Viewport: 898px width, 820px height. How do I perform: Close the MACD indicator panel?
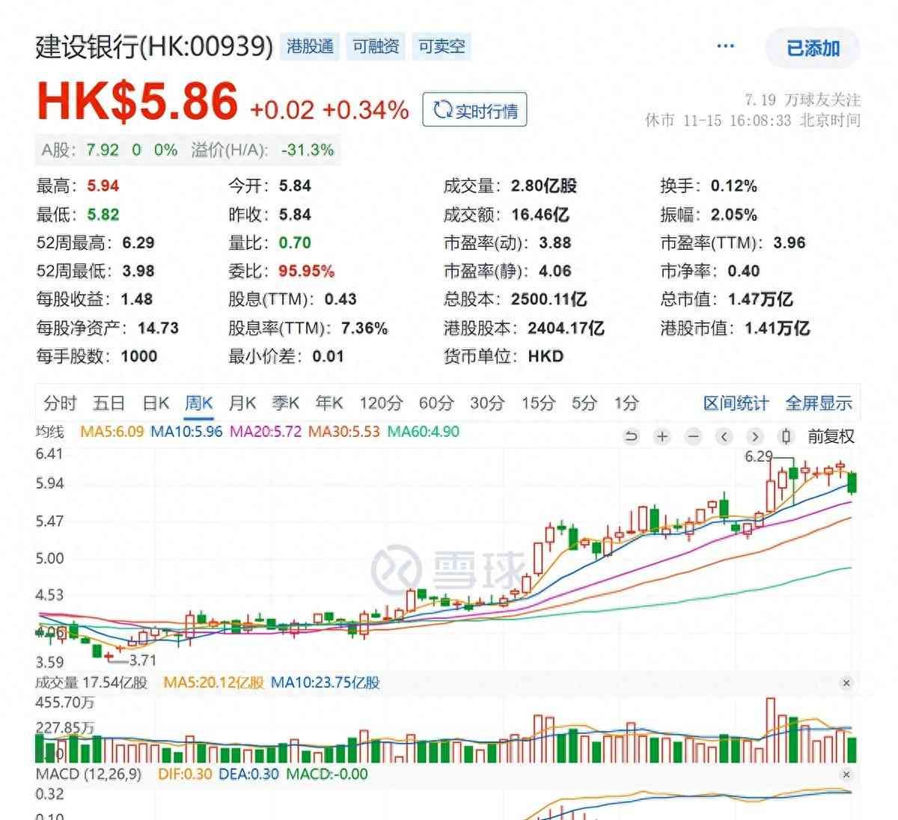[846, 774]
